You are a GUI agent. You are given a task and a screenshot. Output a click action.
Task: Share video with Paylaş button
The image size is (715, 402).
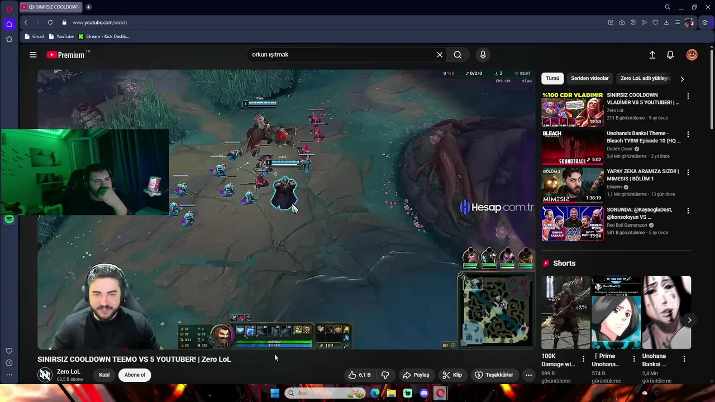(x=416, y=375)
